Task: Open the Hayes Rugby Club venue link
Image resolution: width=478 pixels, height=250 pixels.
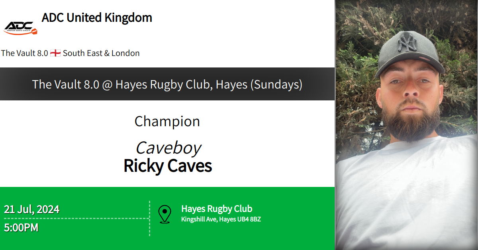Action: click(x=217, y=209)
